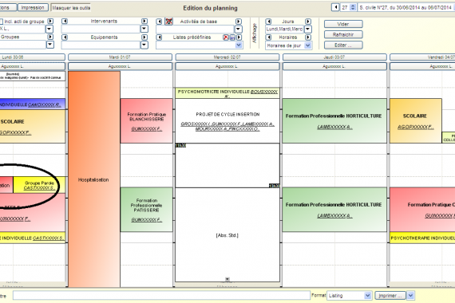Click the clear filter icon beside Activités de base

[168, 22]
